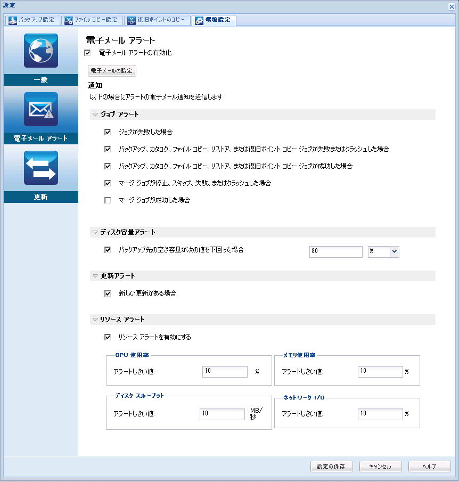Uncheck 電子メール アラートの有効化 checkbox
Viewport: 459px width, 482px height.
click(88, 53)
